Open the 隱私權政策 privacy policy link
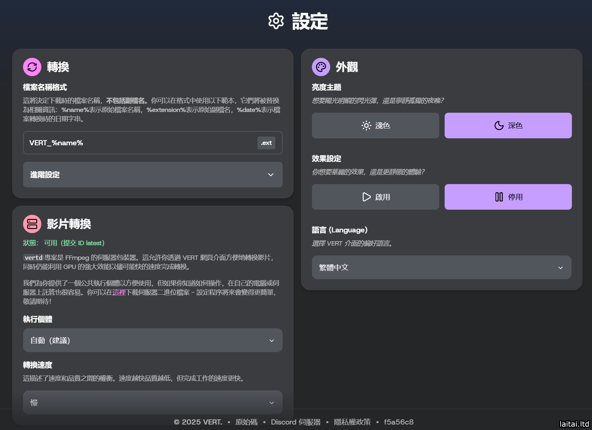This screenshot has height=430, width=592. (x=352, y=422)
